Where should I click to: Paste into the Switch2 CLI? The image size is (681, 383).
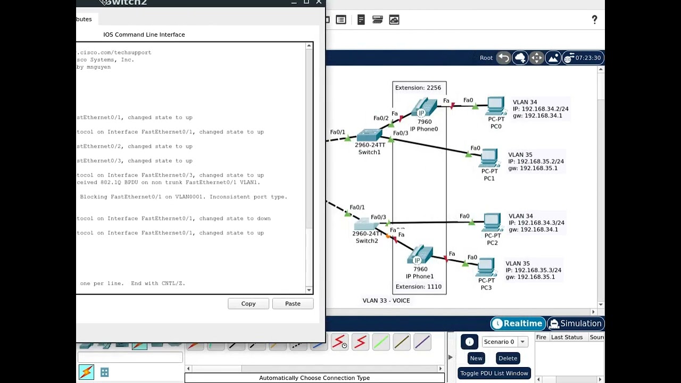293,304
